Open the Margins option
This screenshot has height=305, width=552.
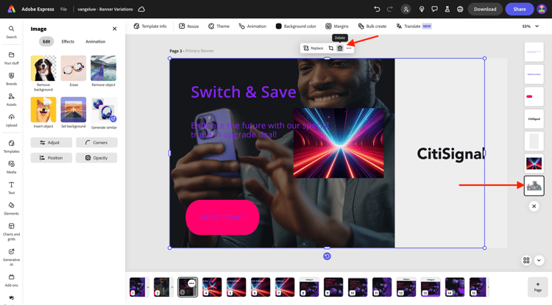point(337,26)
